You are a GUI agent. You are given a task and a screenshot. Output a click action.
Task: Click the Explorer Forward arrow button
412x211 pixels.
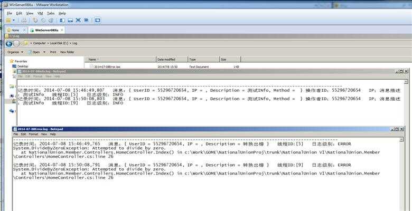click(16, 44)
